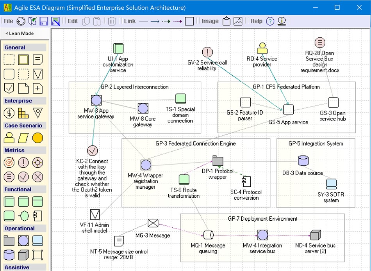Image resolution: width=371 pixels, height=271 pixels.
Task: Select the square group box tool in toolbar
Action: coord(189,21)
